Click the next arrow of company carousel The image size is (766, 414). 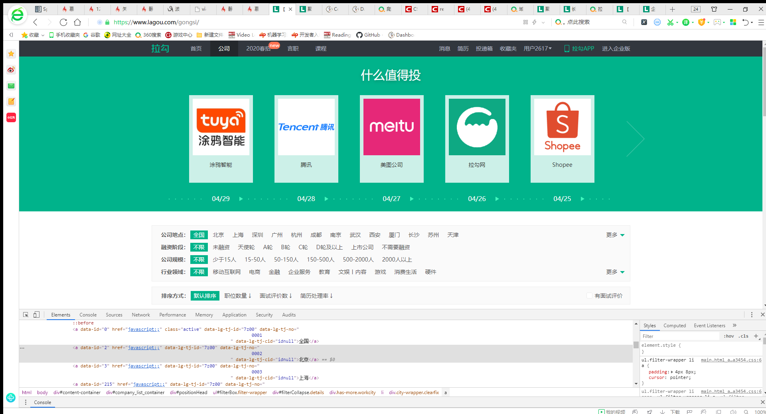(x=635, y=139)
